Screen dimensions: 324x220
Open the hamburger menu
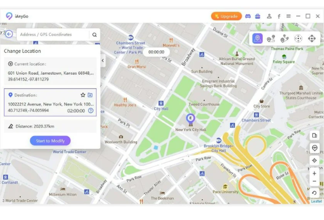[x=288, y=16]
